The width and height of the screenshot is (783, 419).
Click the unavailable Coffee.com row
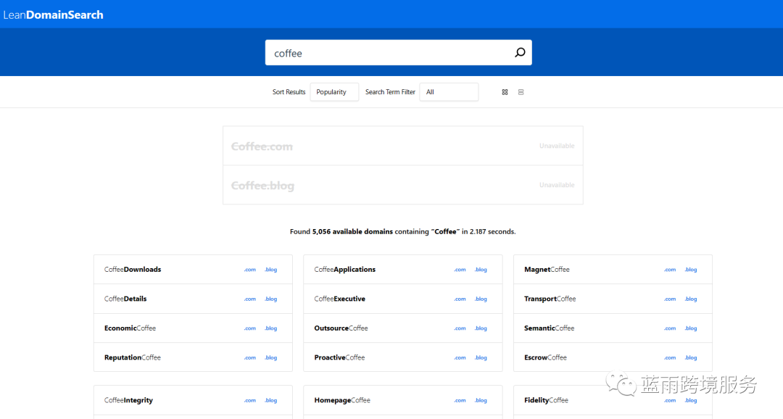coord(402,146)
